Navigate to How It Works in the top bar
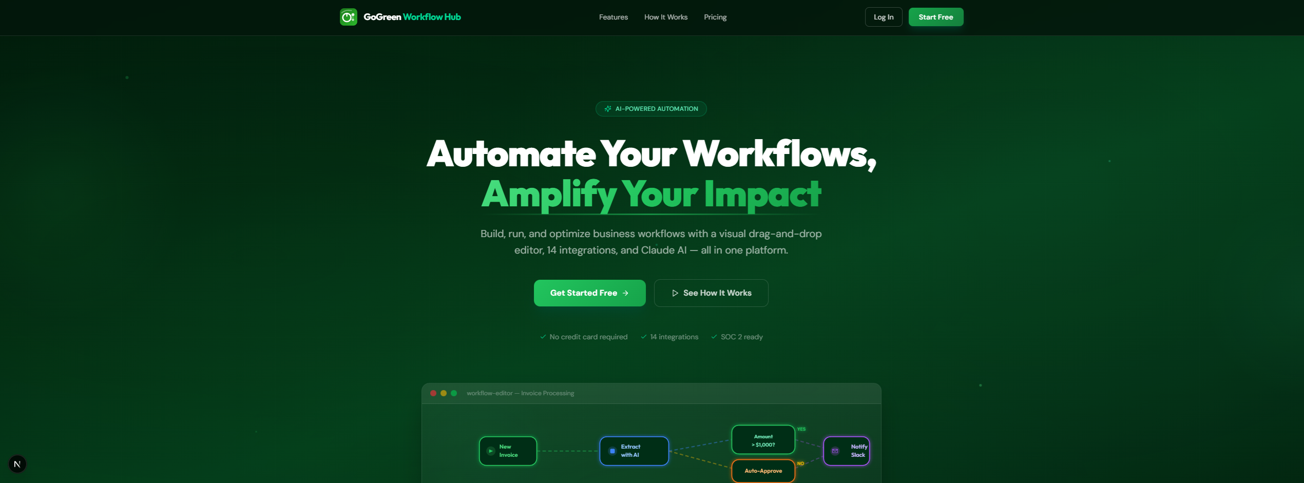Viewport: 1304px width, 483px height. [x=665, y=17]
